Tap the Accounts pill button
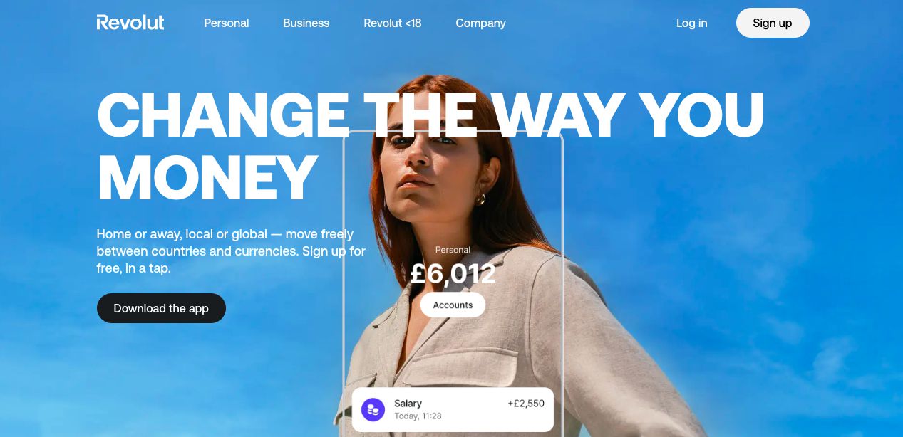903x437 pixels. pyautogui.click(x=453, y=305)
